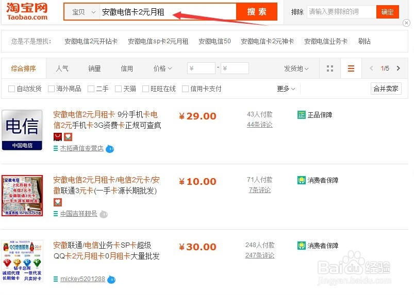Sort results by 人气
This screenshot has width=414, height=295.
point(62,68)
